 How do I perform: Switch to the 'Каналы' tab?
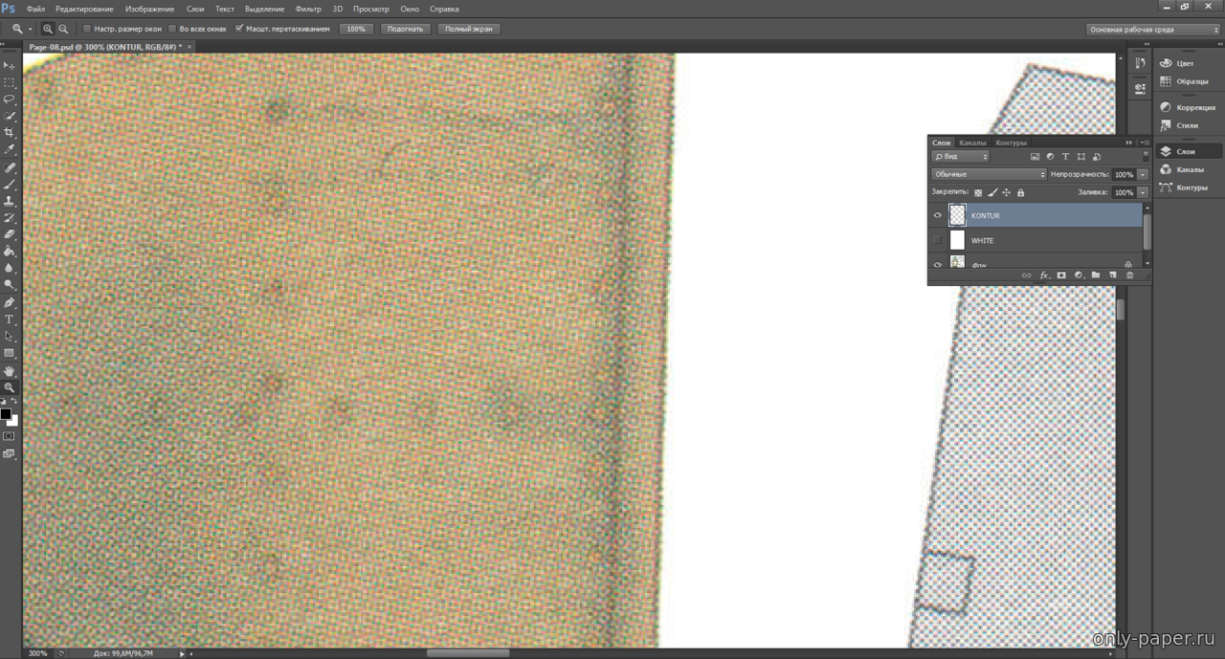[972, 143]
